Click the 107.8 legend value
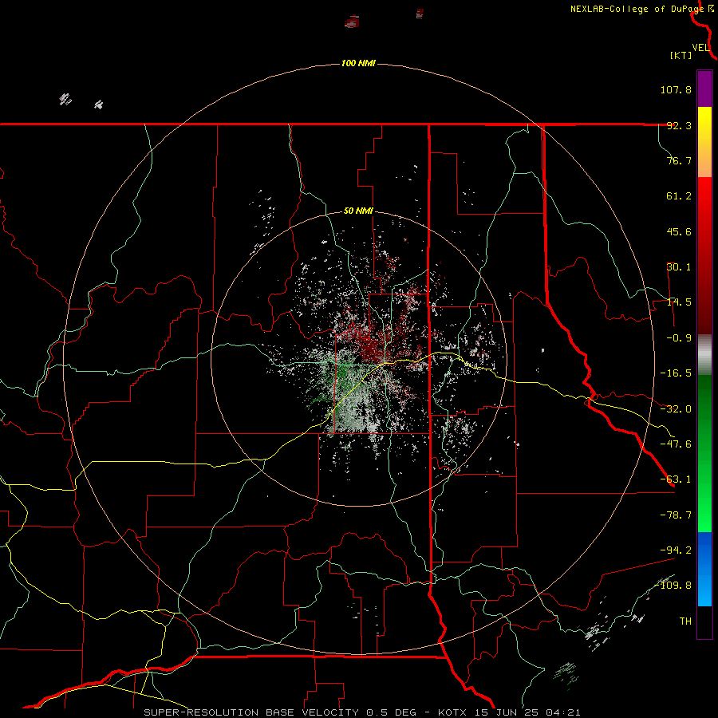 [x=676, y=89]
